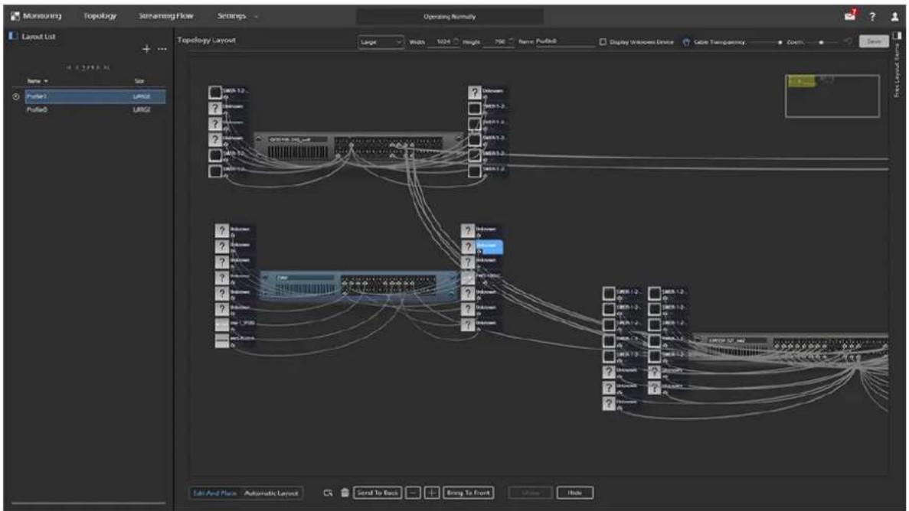Click the layout Name input field
Viewport: 909px width, 511px height.
[x=565, y=42]
